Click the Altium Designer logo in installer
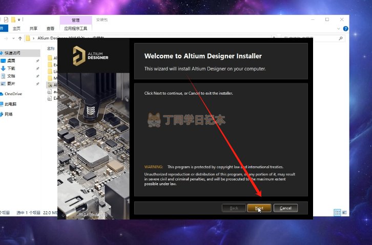Viewport: 372px width, 245px height. (x=90, y=56)
